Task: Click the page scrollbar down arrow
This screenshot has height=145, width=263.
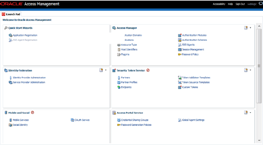Action: pos(259,141)
